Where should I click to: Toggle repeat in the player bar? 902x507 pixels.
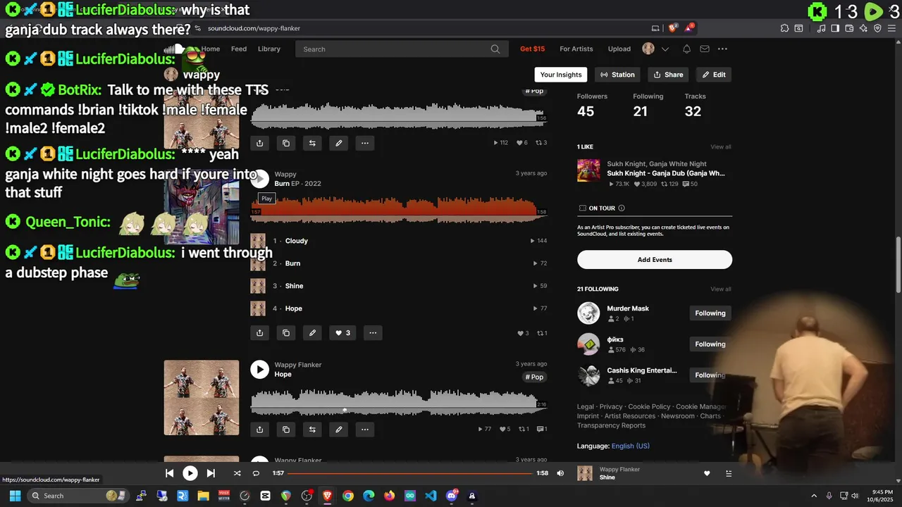click(x=256, y=473)
